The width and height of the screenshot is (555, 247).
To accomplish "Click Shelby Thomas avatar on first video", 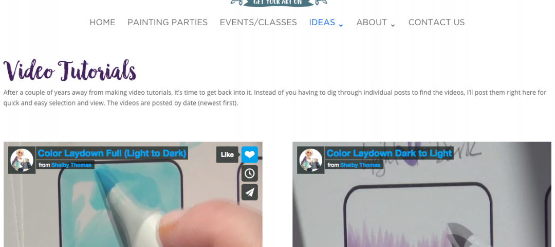I will coord(22,160).
